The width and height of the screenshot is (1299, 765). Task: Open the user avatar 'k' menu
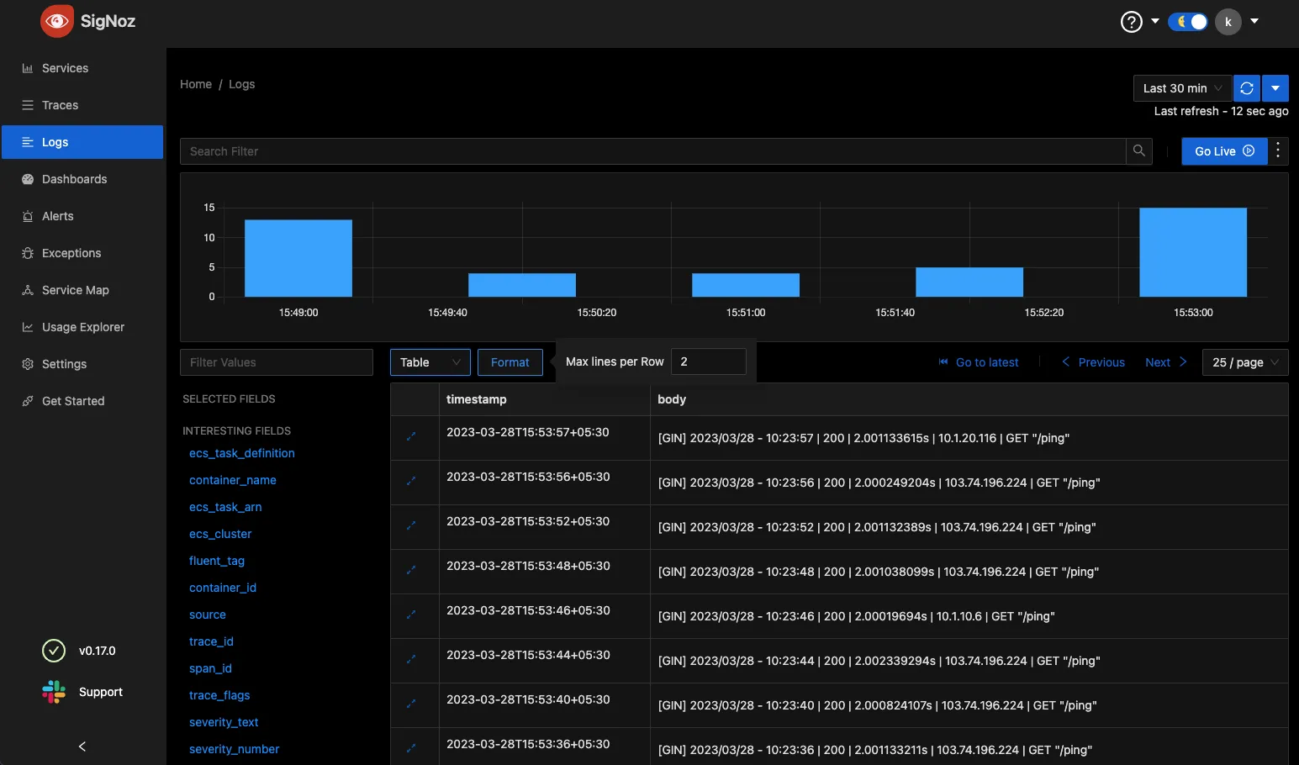(1228, 22)
